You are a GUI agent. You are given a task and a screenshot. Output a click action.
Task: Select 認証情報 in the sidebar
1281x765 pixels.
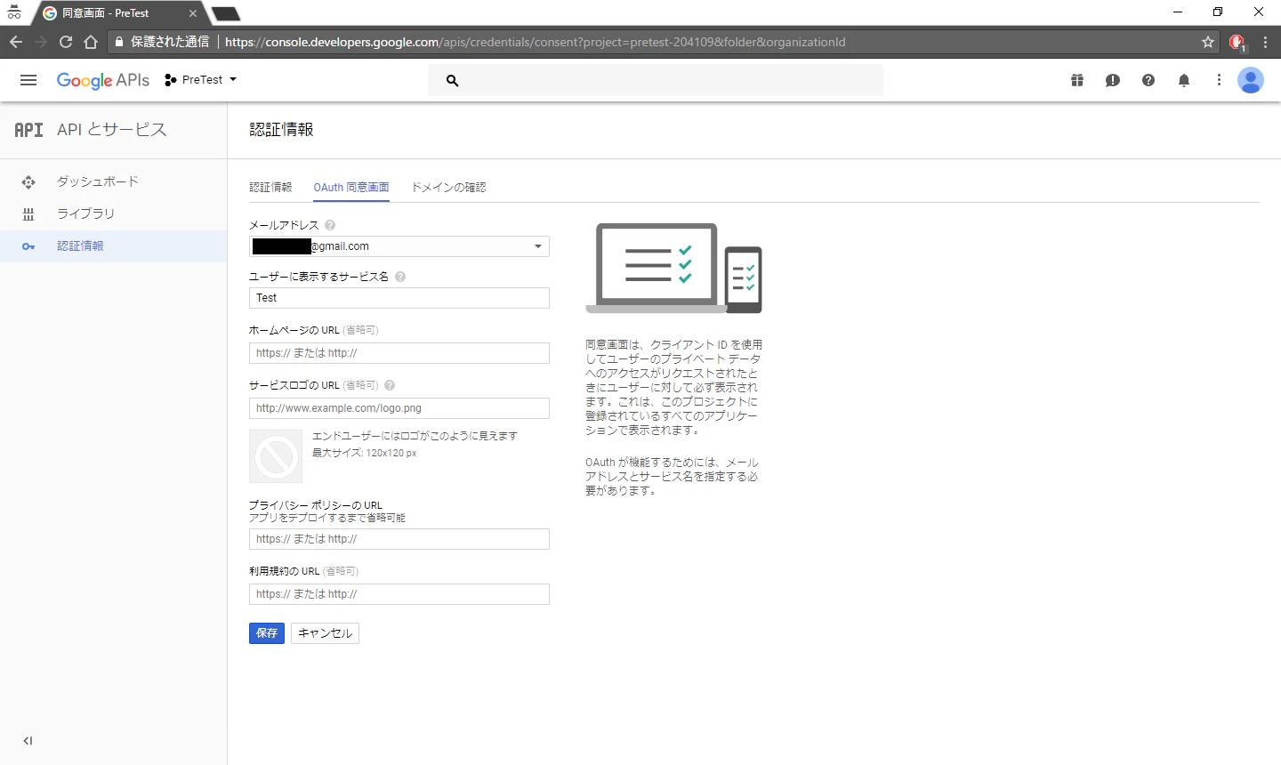[x=114, y=246]
